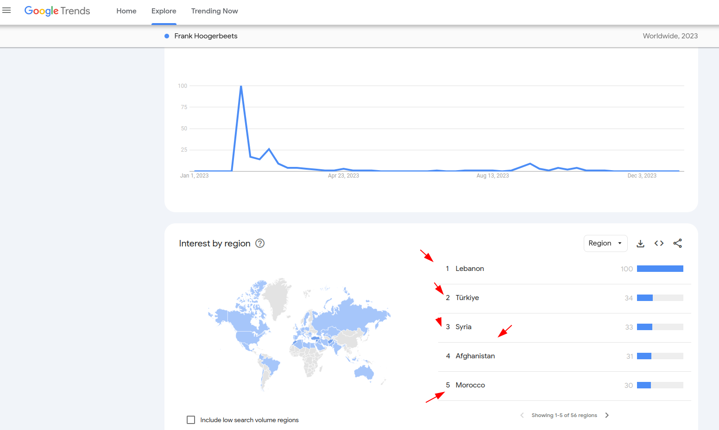
Task: Open the Home tab
Action: click(126, 11)
